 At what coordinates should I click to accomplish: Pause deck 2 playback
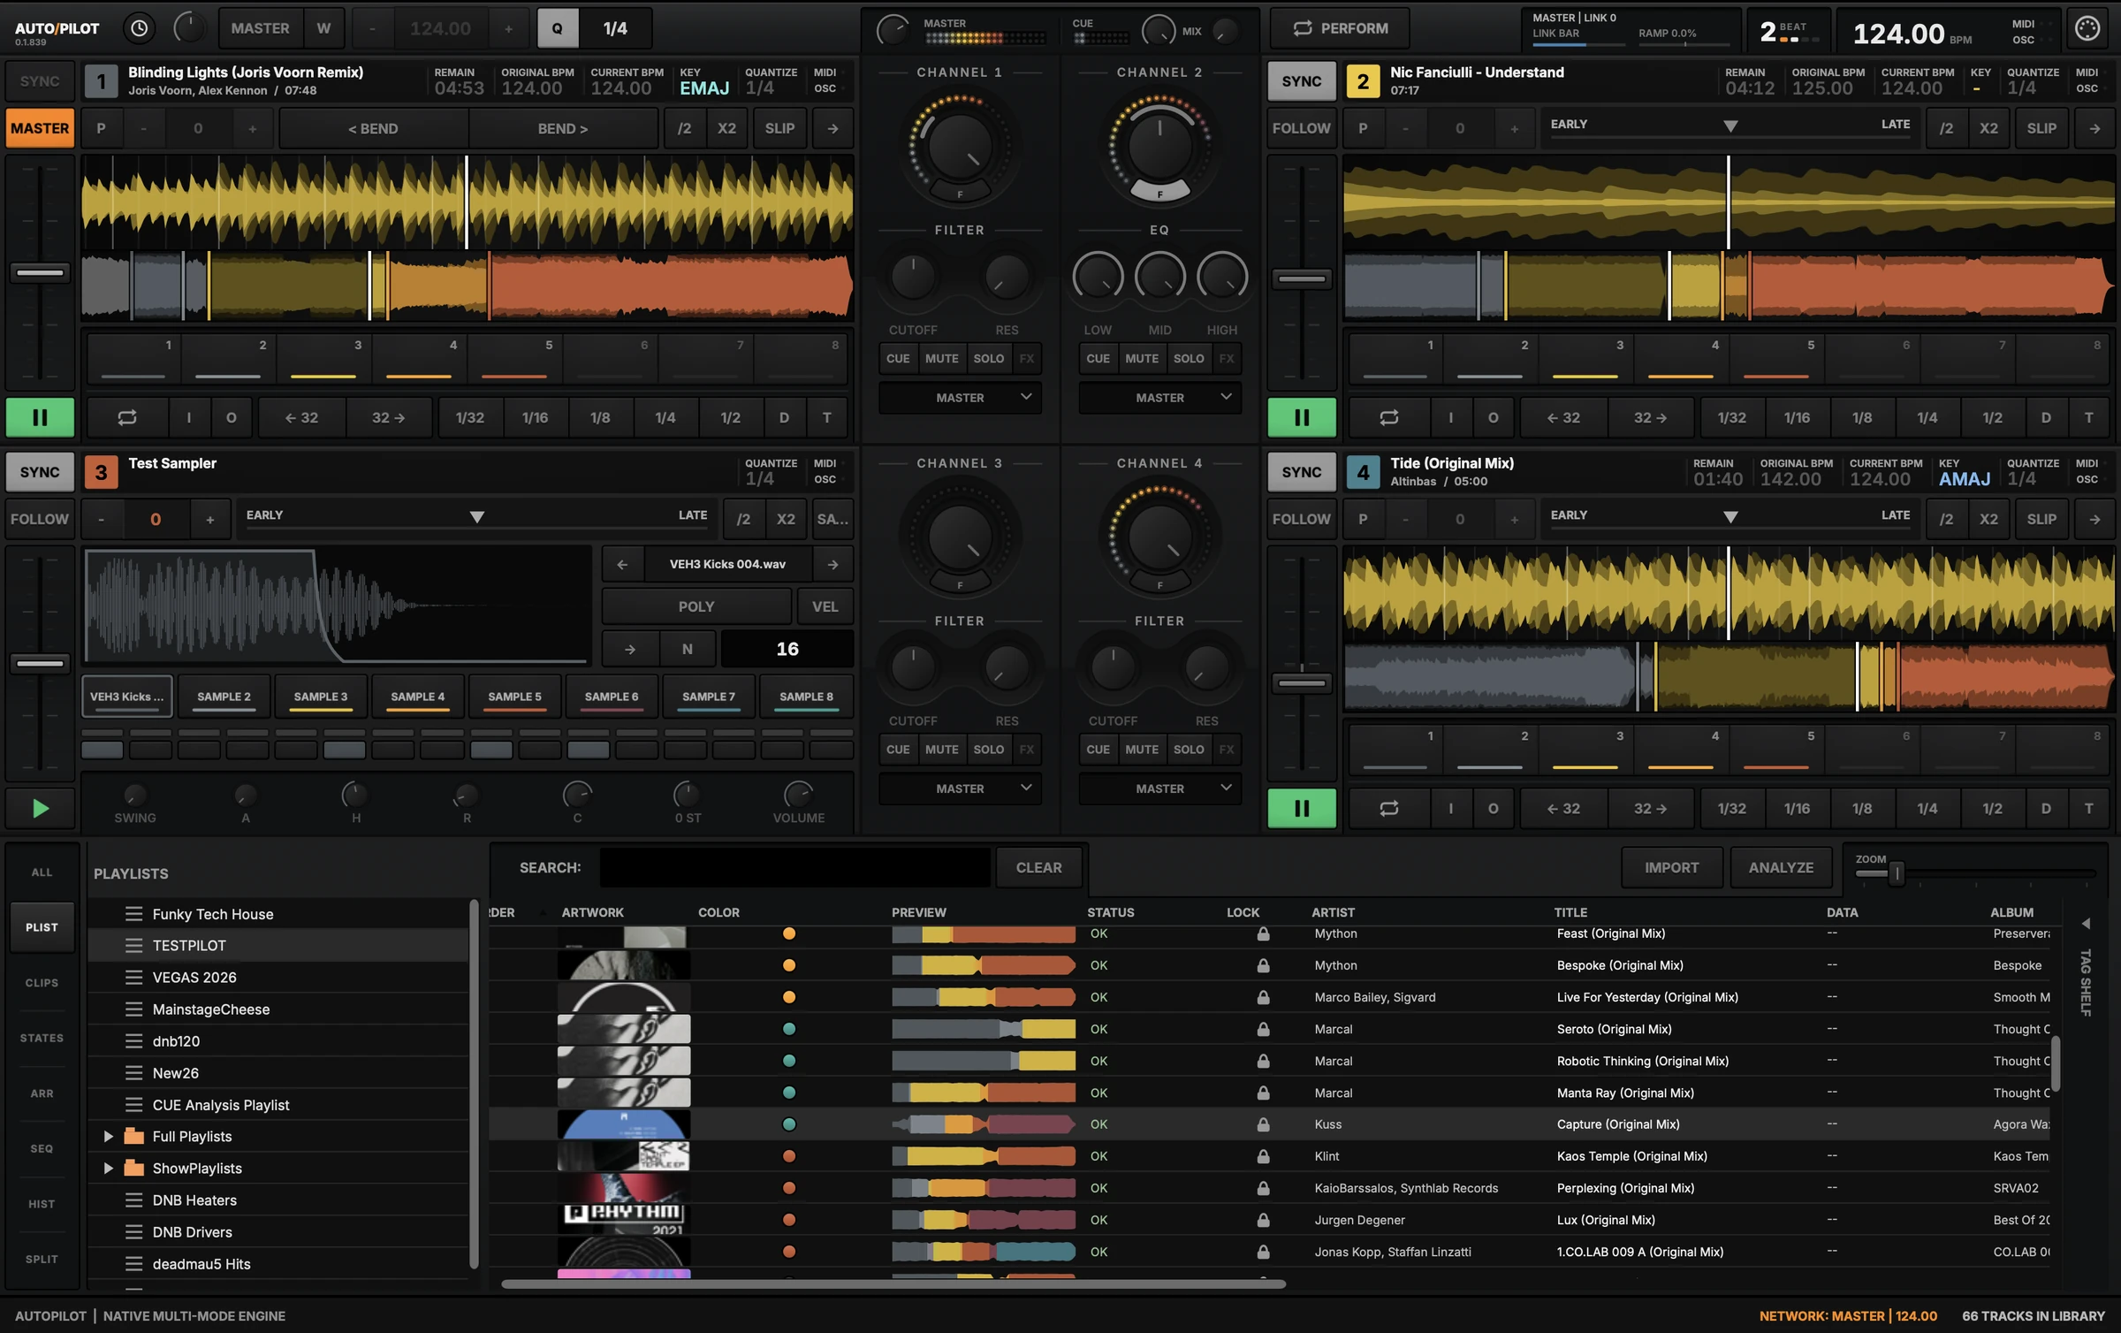(1302, 417)
